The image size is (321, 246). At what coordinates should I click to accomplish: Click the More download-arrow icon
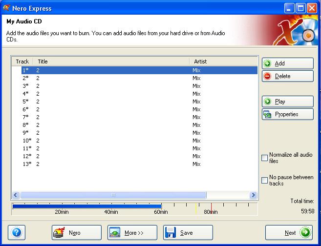tap(115, 232)
